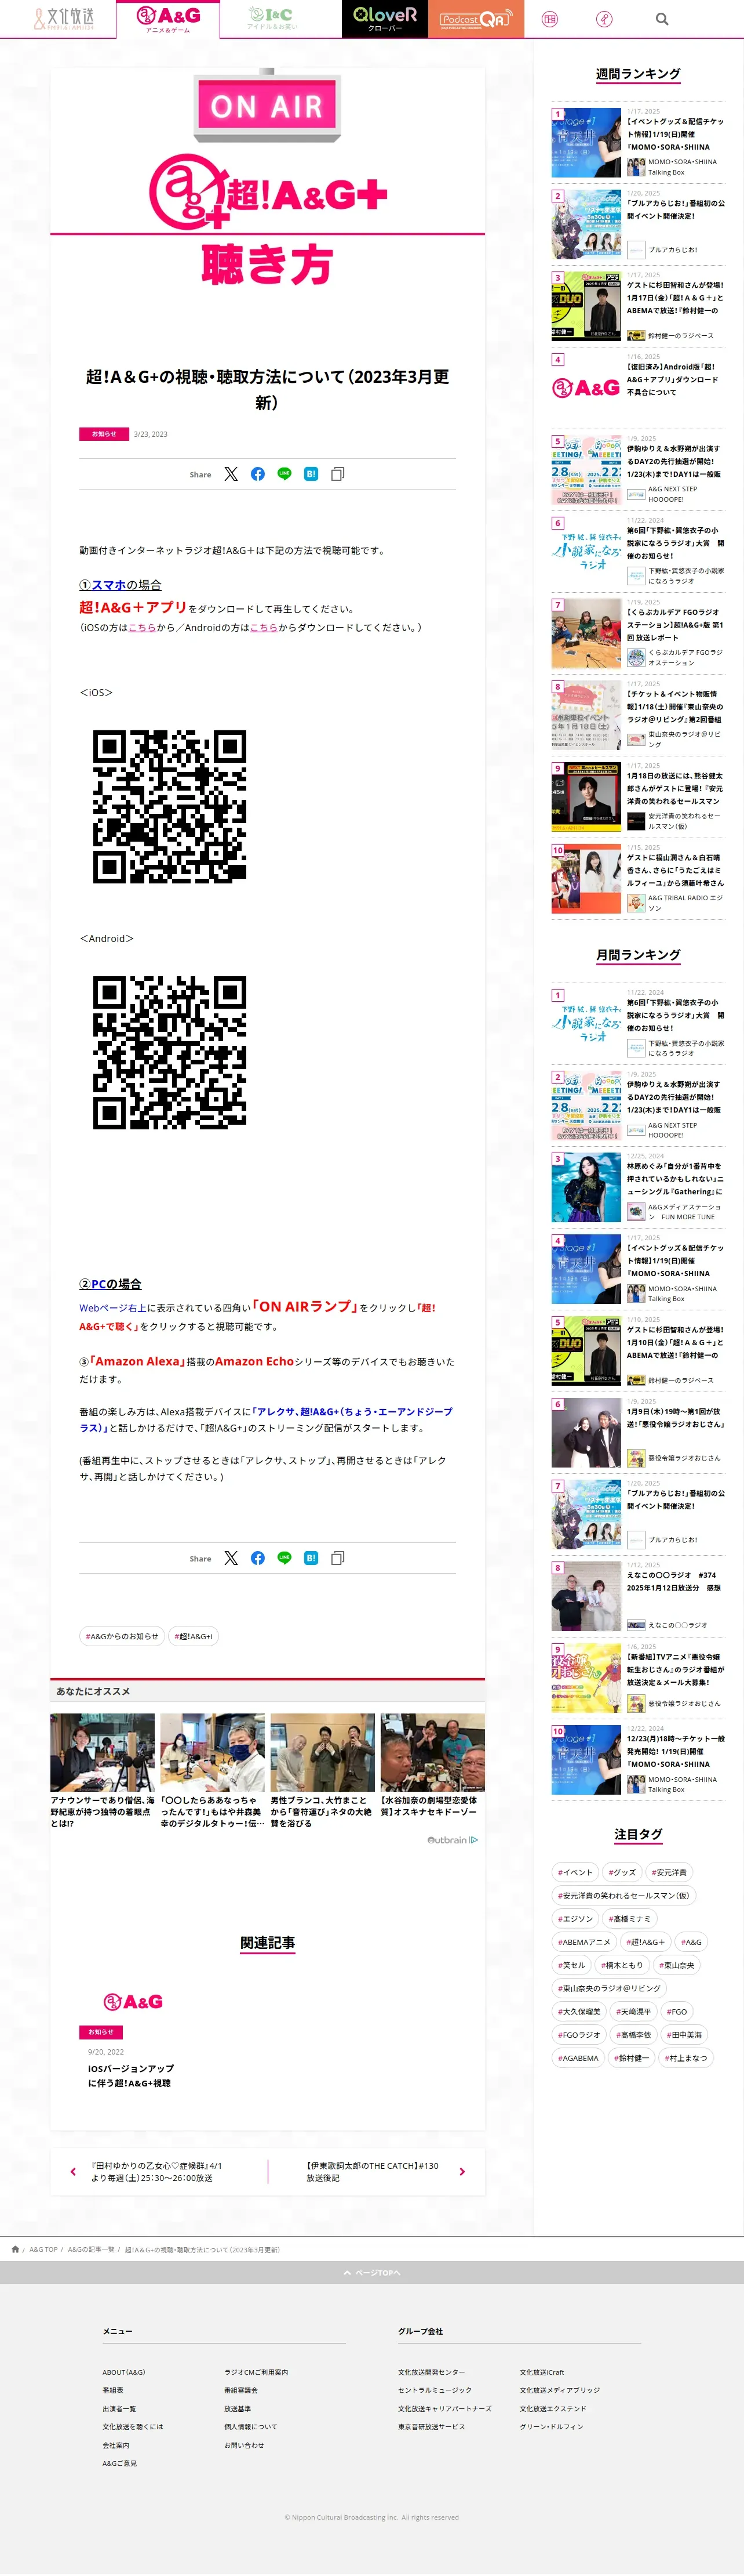Click the #ABEMAアニメ tag
This screenshot has height=2576, width=744.
pos(583,1942)
